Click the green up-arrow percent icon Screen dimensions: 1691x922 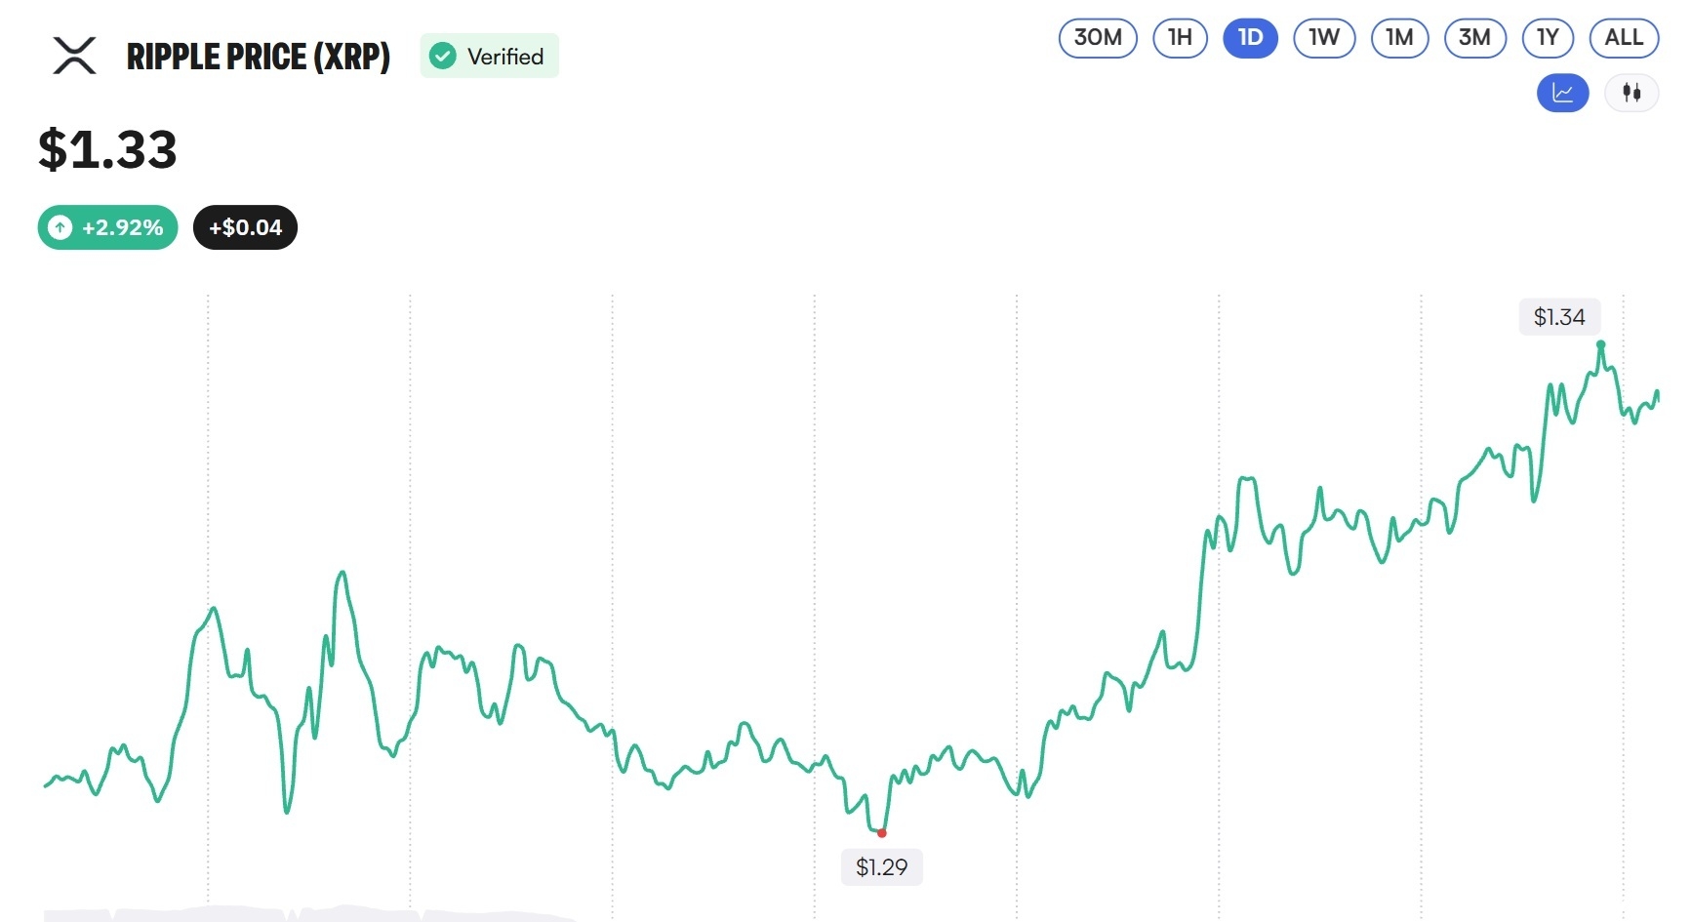coord(60,228)
